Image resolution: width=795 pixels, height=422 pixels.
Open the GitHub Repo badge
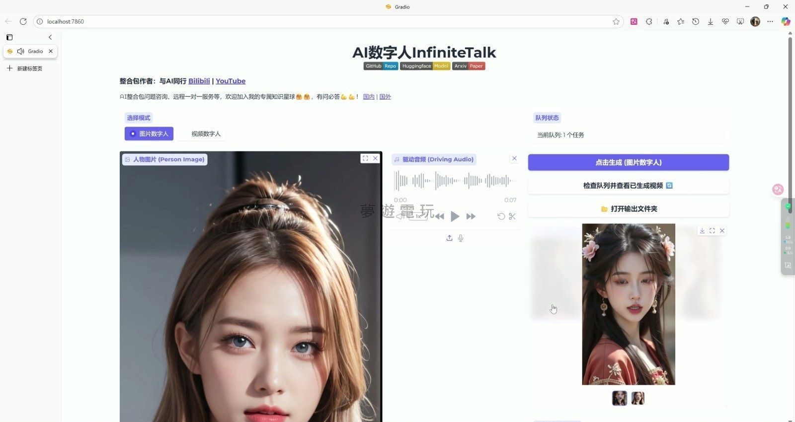[x=381, y=66]
